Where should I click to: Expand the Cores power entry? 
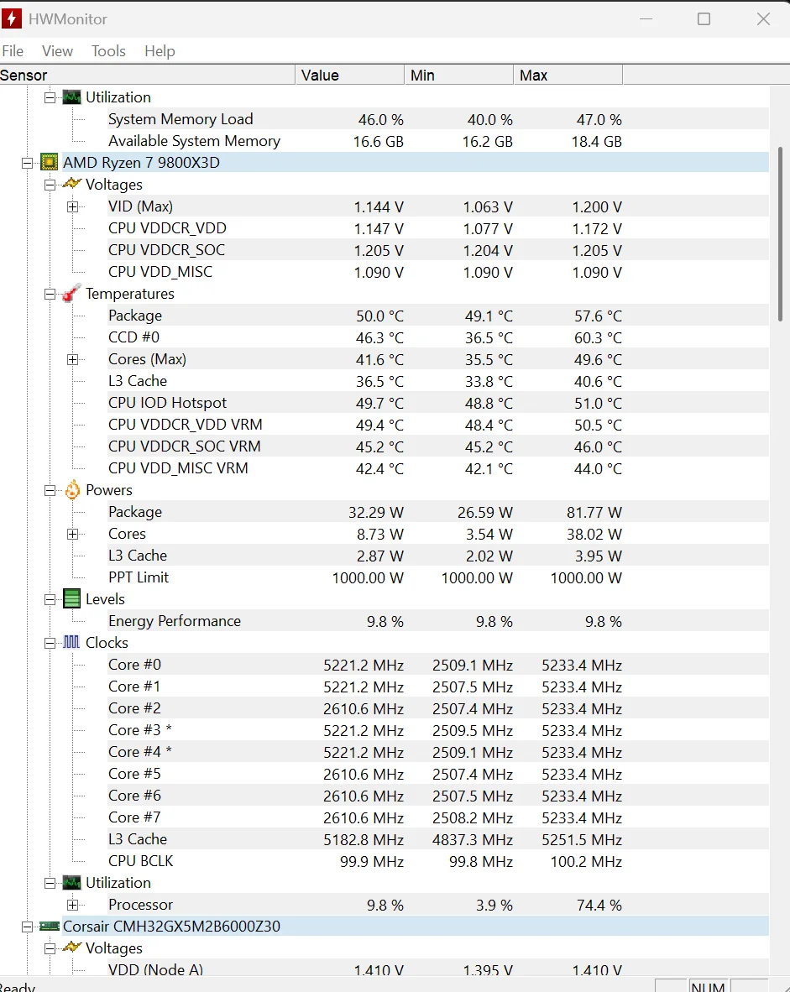click(72, 534)
